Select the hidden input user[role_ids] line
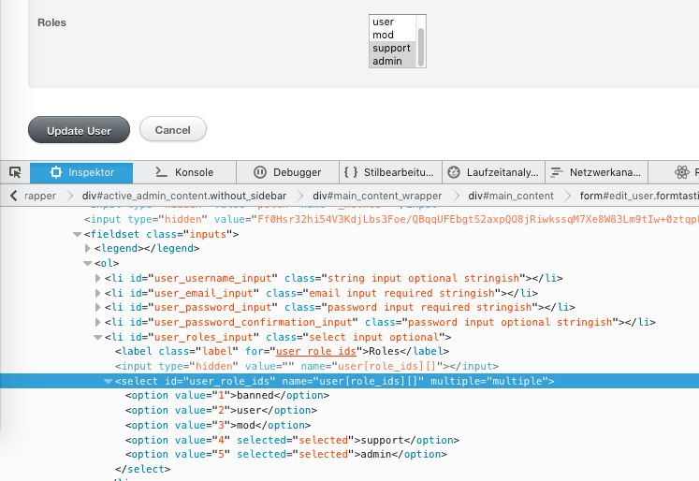 (307, 366)
